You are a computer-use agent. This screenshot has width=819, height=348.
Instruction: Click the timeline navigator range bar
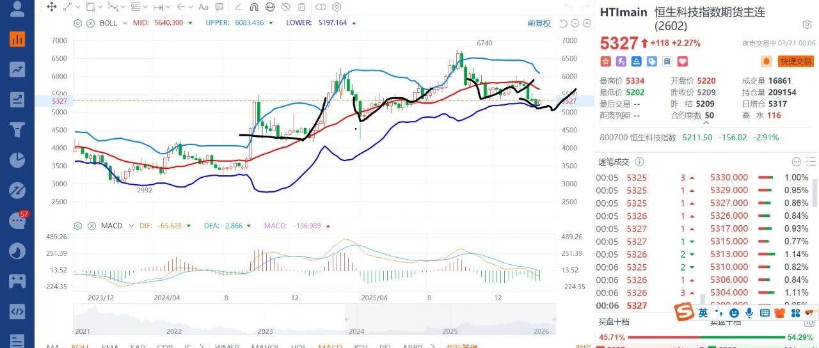(314, 319)
